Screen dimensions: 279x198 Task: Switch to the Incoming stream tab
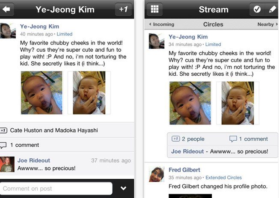(163, 24)
